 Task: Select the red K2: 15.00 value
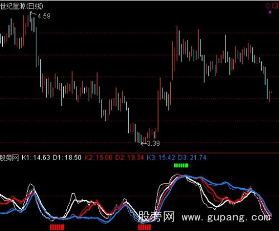[98, 158]
